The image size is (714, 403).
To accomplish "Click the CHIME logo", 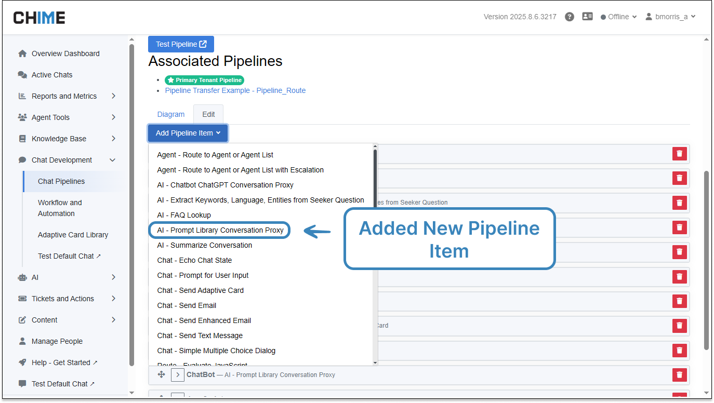I will pos(39,18).
